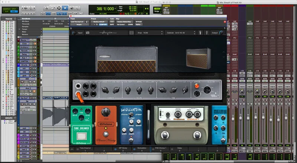The height and width of the screenshot is (163, 297).
Task: Stomp the Modulation pedal footswitch
Action: [x=131, y=140]
